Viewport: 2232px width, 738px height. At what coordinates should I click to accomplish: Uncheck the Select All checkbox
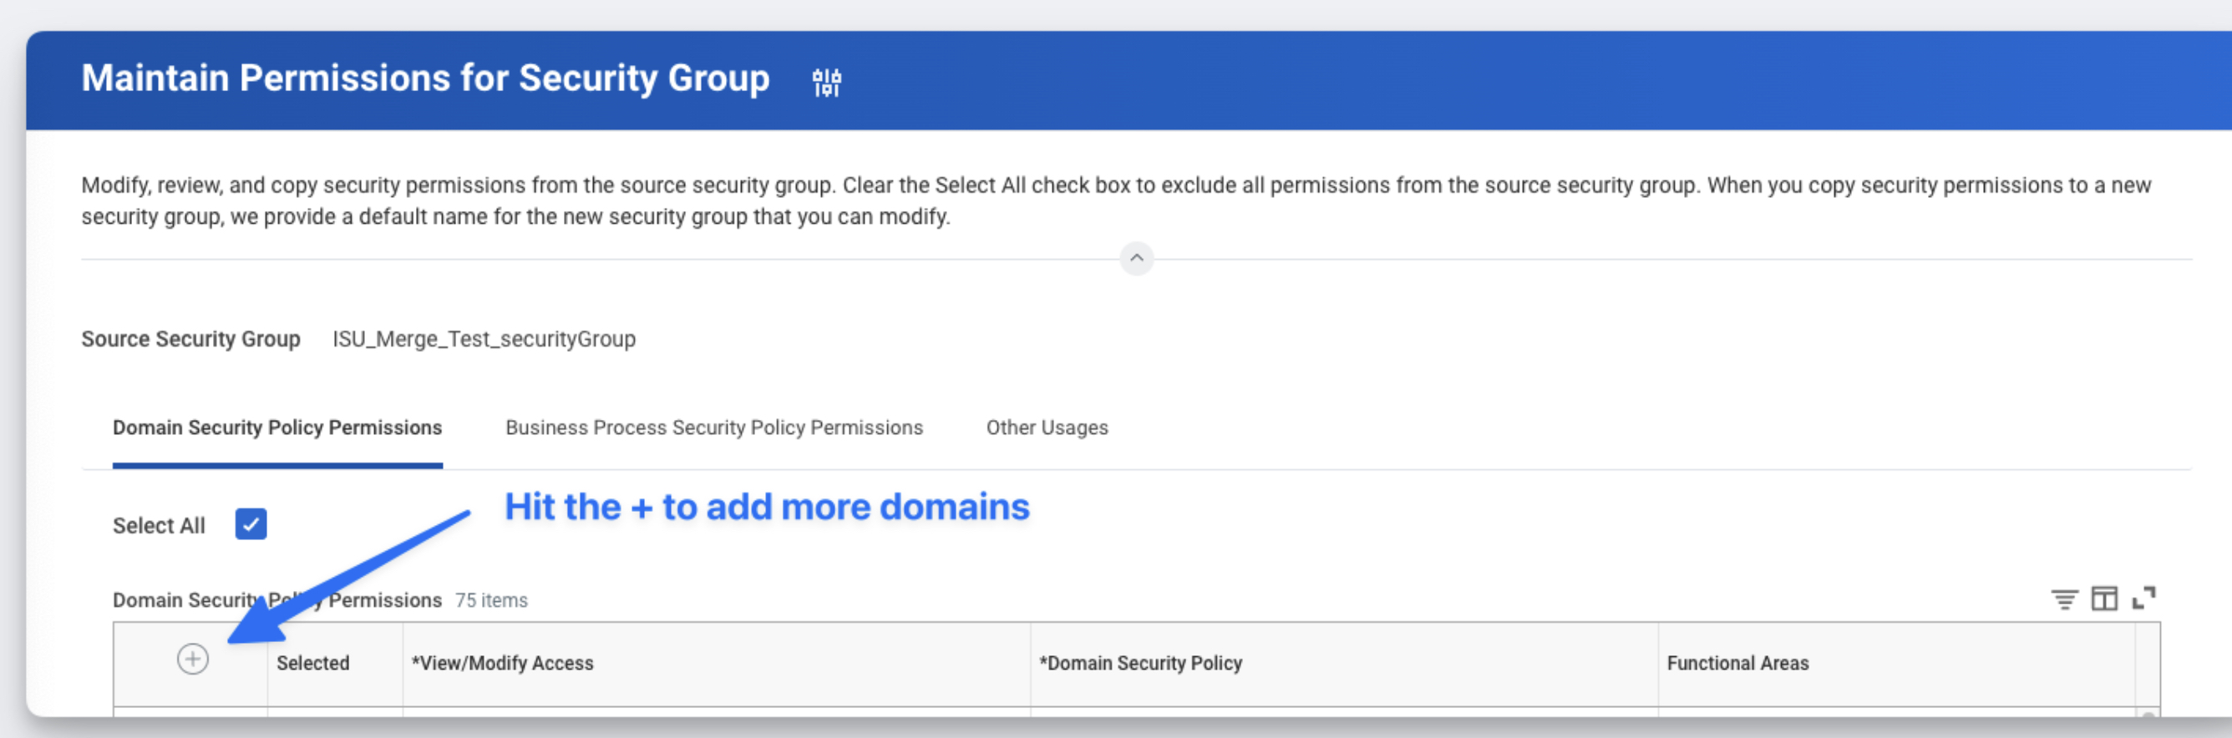pyautogui.click(x=251, y=524)
